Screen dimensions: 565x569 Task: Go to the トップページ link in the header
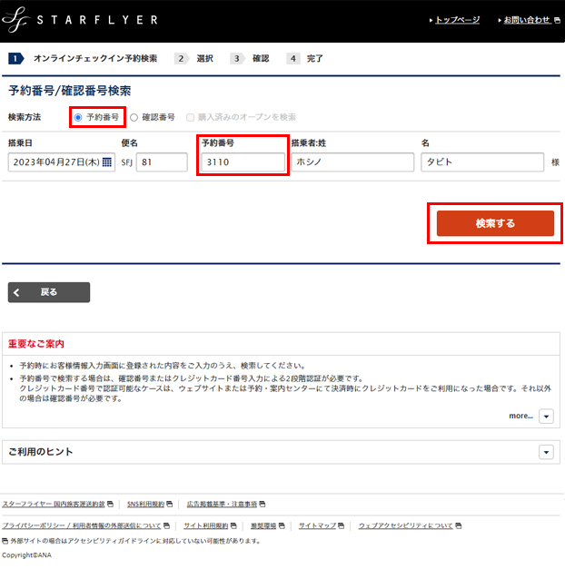click(456, 19)
